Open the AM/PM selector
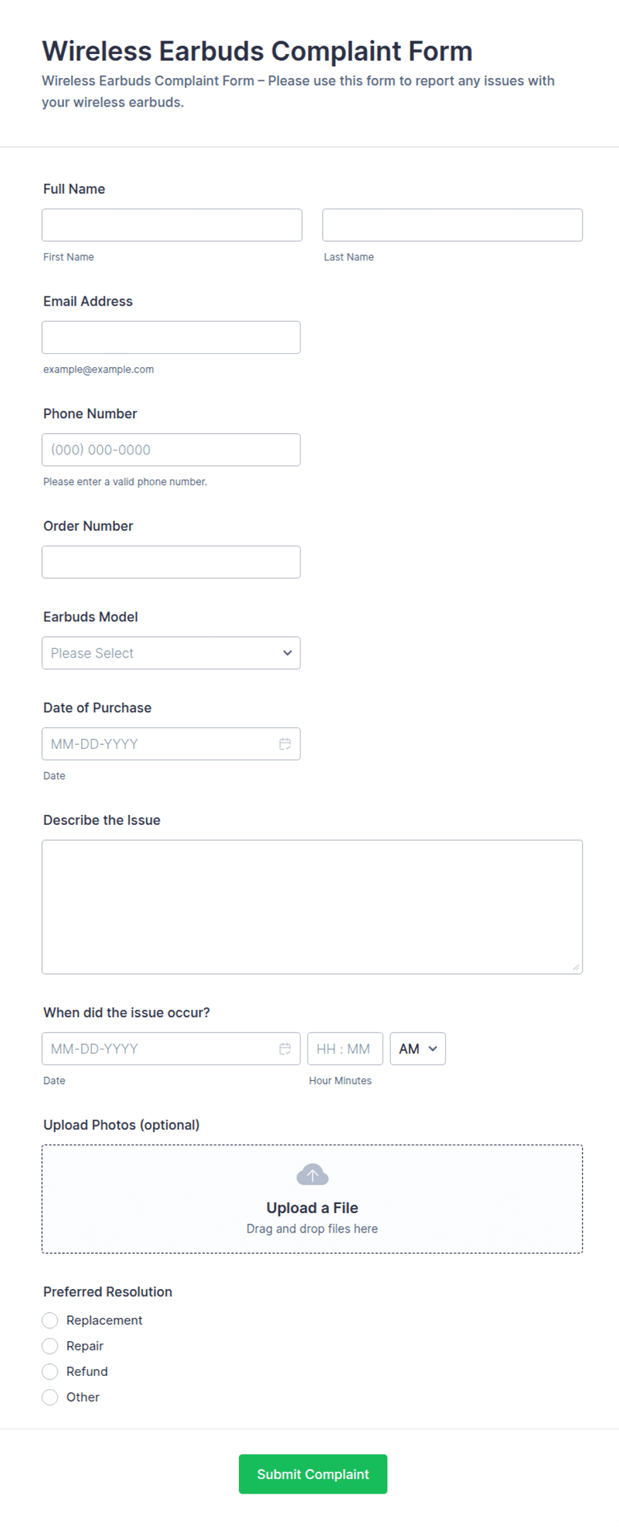619x1527 pixels. pos(417,1049)
